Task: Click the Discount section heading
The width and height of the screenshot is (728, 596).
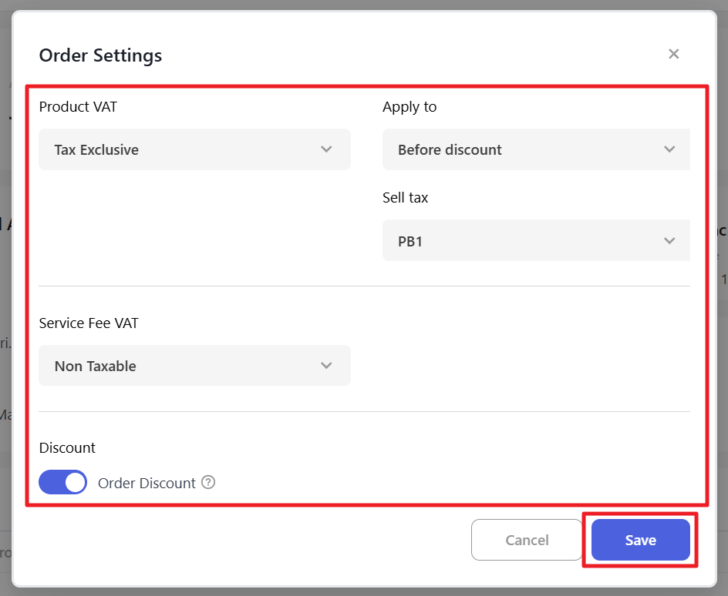Action: tap(67, 447)
